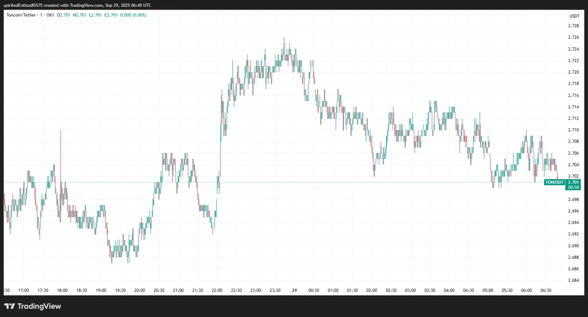Click the 2.710 price axis label
The width and height of the screenshot is (588, 317).
pos(573,130)
